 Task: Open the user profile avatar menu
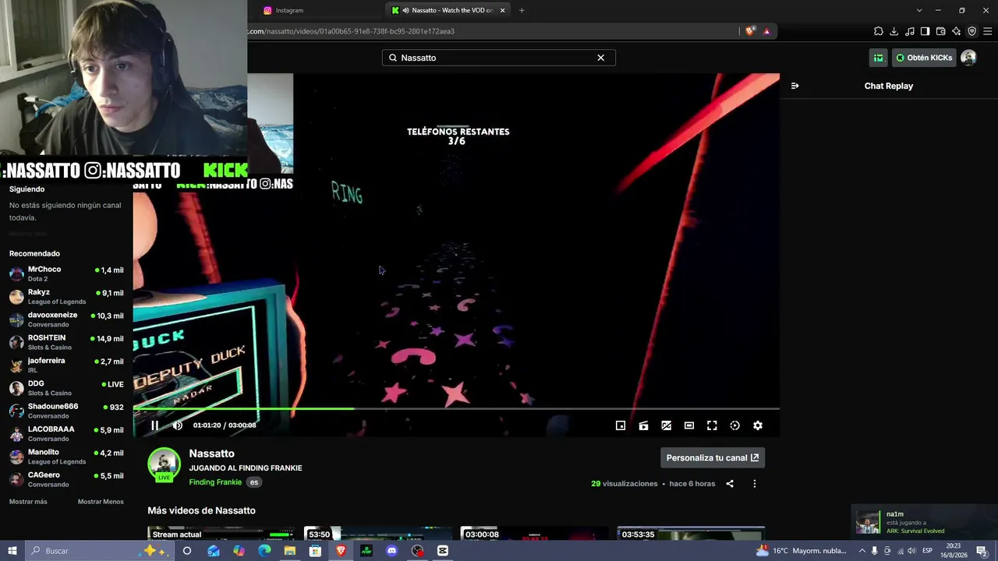click(x=968, y=58)
